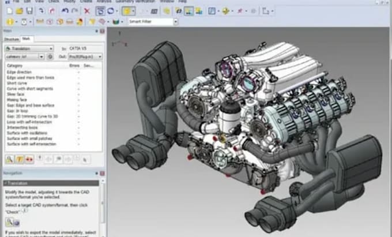Click the yellow four-way arrow icon

[225, 11]
